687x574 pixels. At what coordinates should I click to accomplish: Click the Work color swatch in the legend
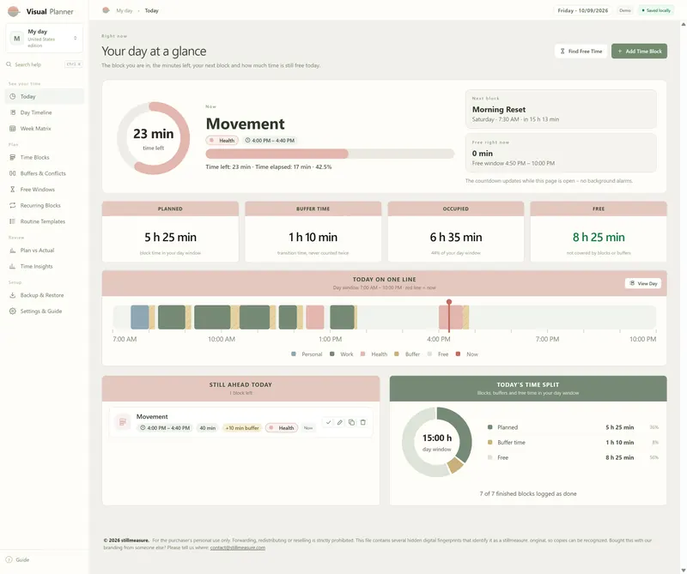tap(332, 353)
